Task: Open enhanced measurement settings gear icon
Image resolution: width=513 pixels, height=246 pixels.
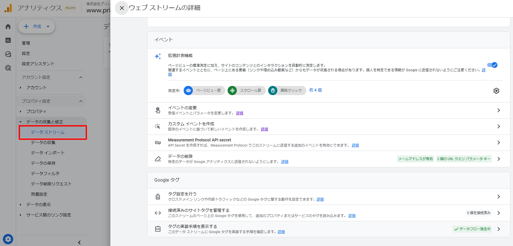Action: 496,91
